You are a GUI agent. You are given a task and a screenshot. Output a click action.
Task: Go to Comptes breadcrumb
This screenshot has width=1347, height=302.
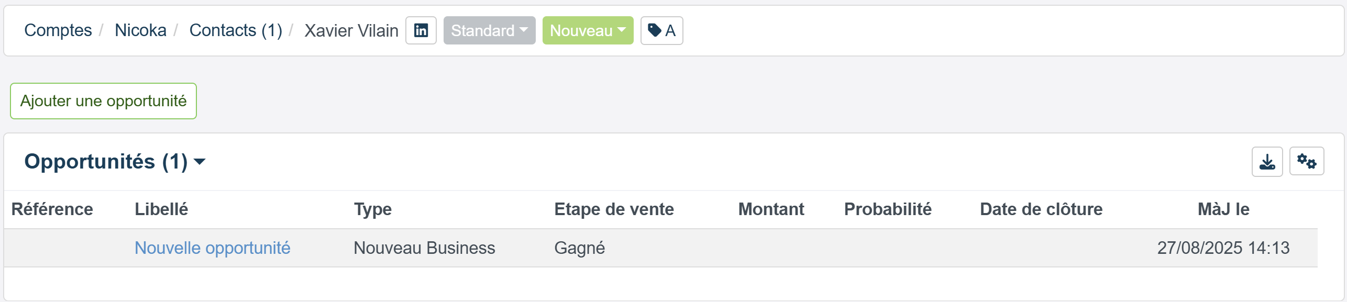pyautogui.click(x=58, y=30)
